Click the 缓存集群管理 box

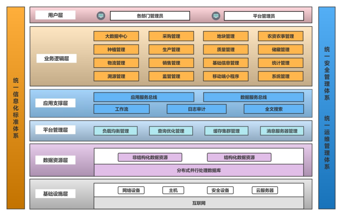pyautogui.click(x=226, y=131)
